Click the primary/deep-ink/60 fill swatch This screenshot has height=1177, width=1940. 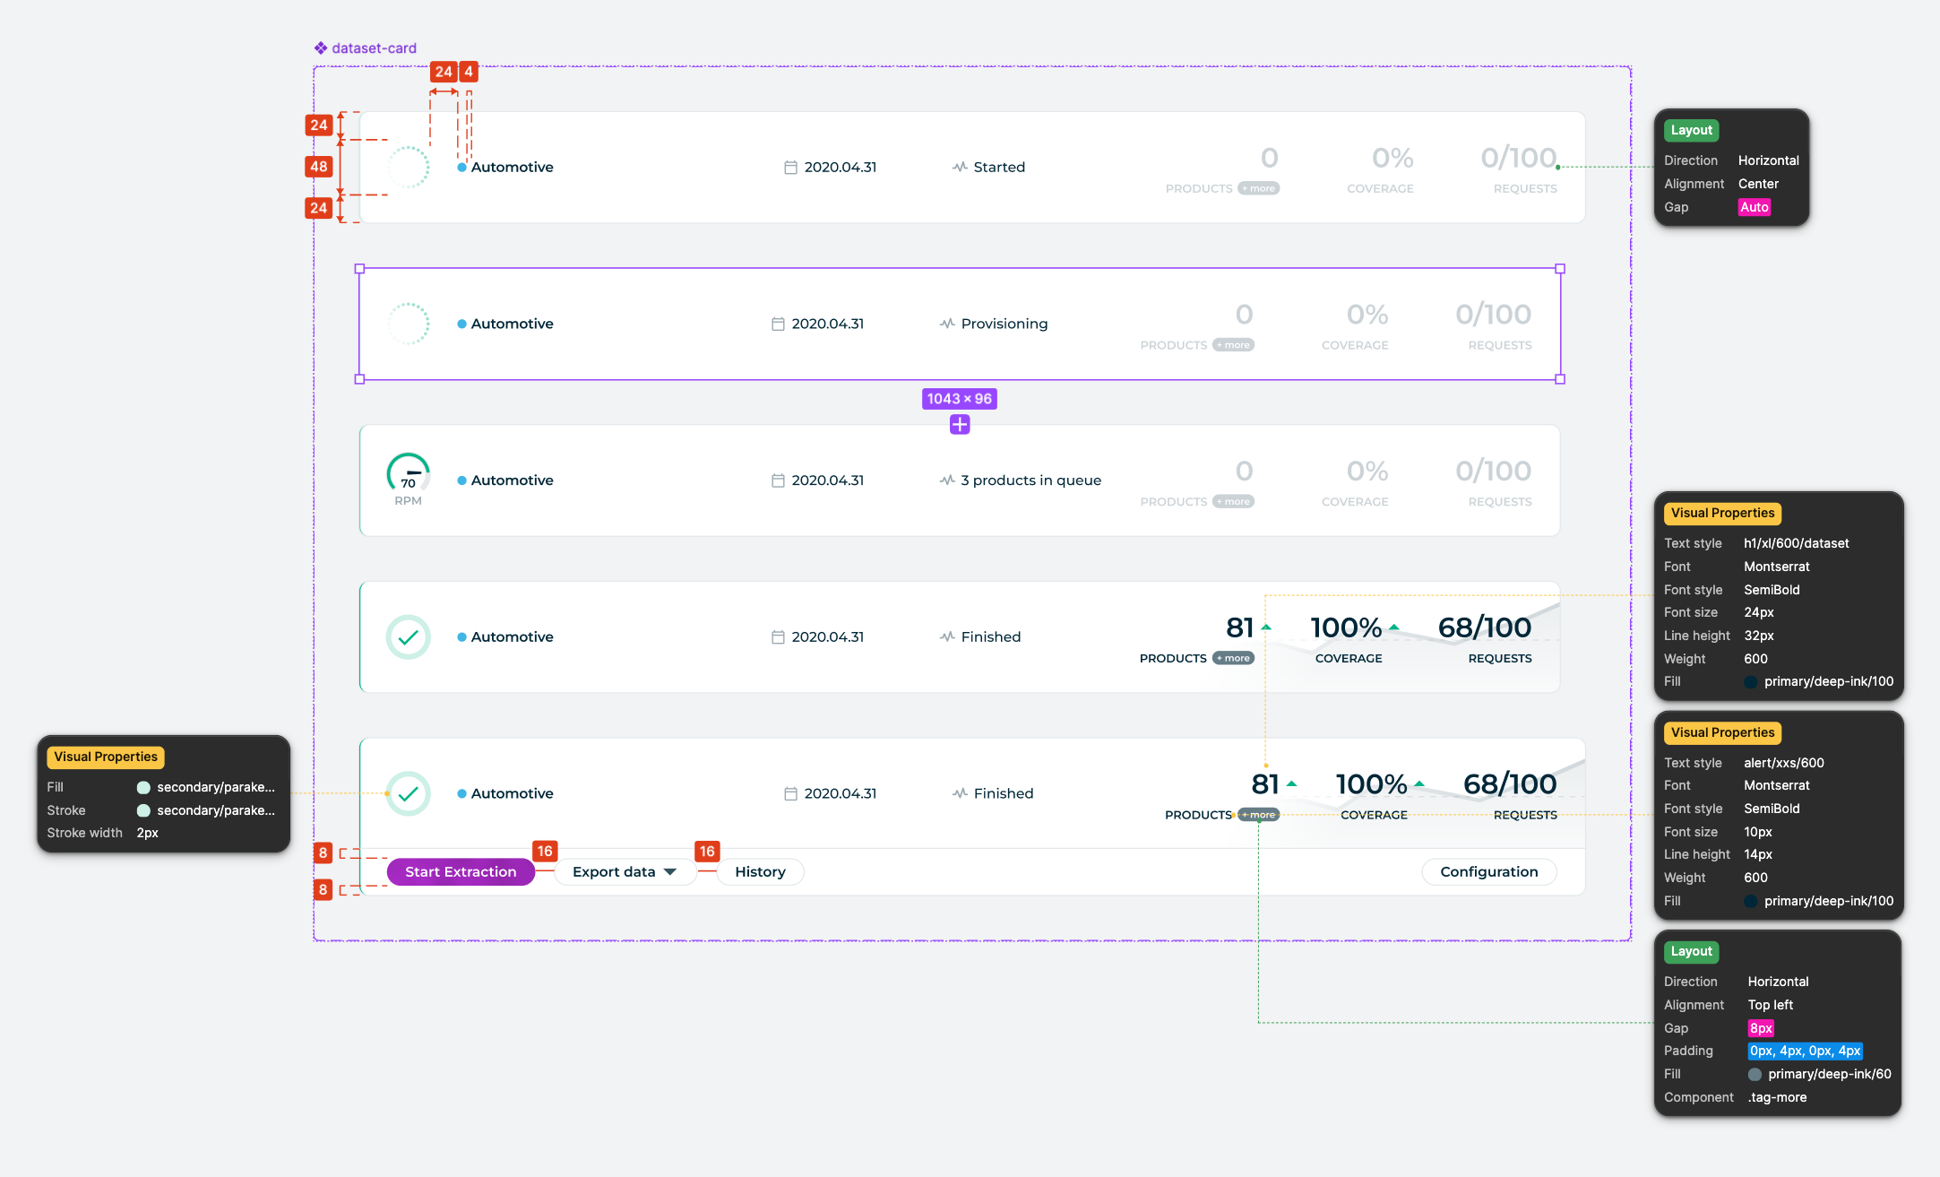1755,1074
